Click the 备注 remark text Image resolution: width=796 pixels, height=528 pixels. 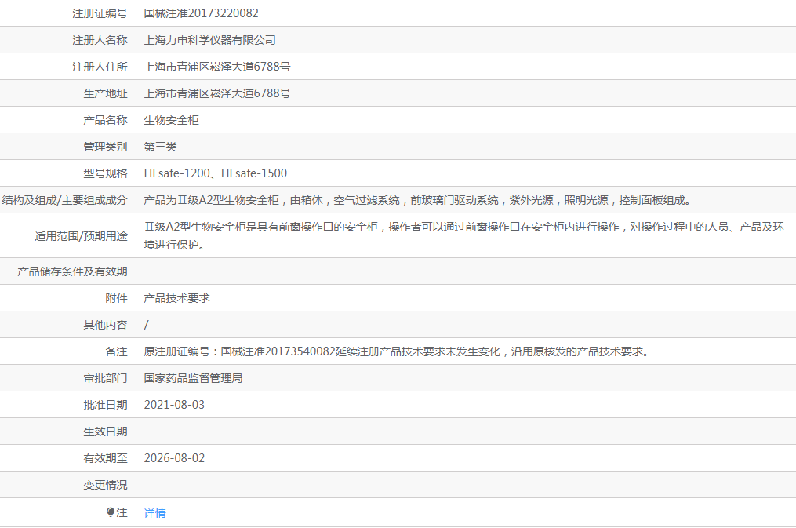pyautogui.click(x=397, y=351)
